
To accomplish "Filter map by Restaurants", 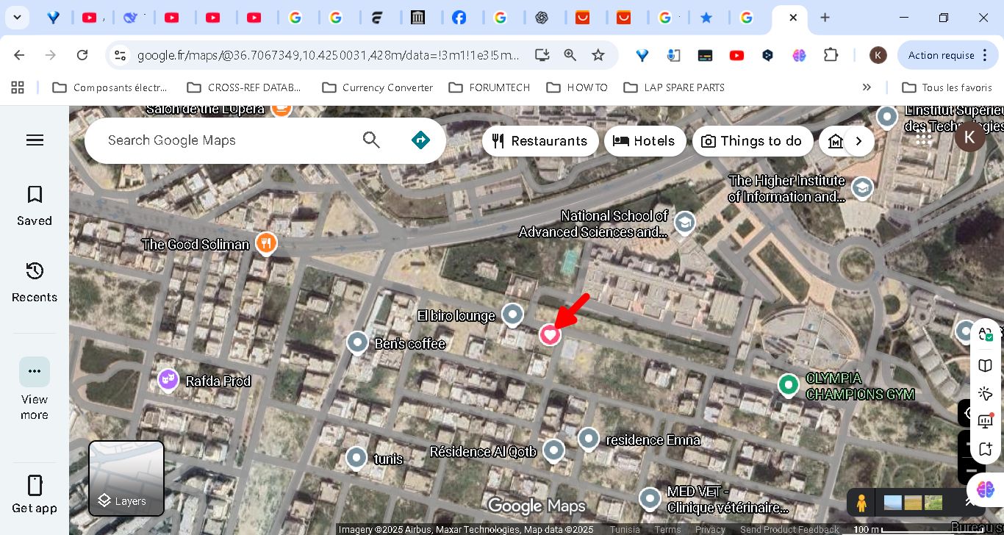I will (x=539, y=141).
